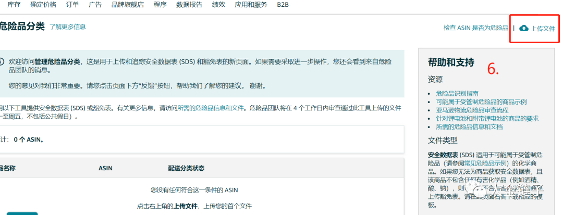
Task: Open 所需的危险品信息和文档 sidebar link
Action: [469, 127]
